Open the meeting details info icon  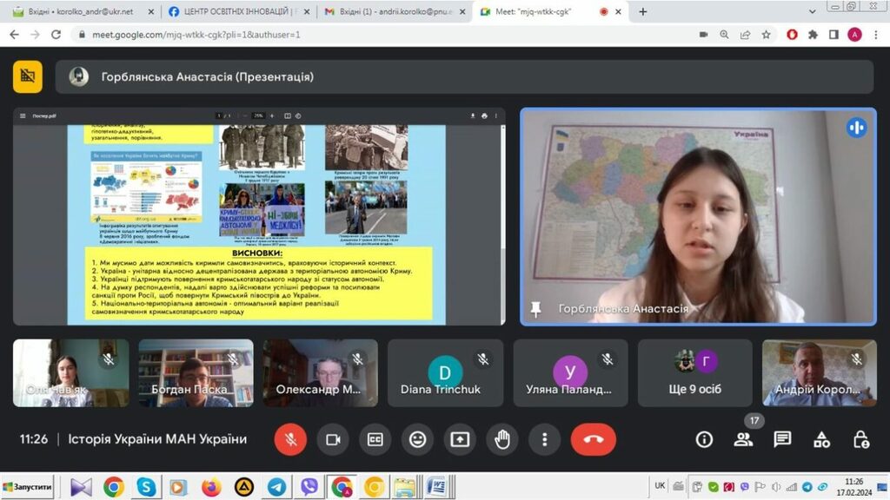coord(704,439)
